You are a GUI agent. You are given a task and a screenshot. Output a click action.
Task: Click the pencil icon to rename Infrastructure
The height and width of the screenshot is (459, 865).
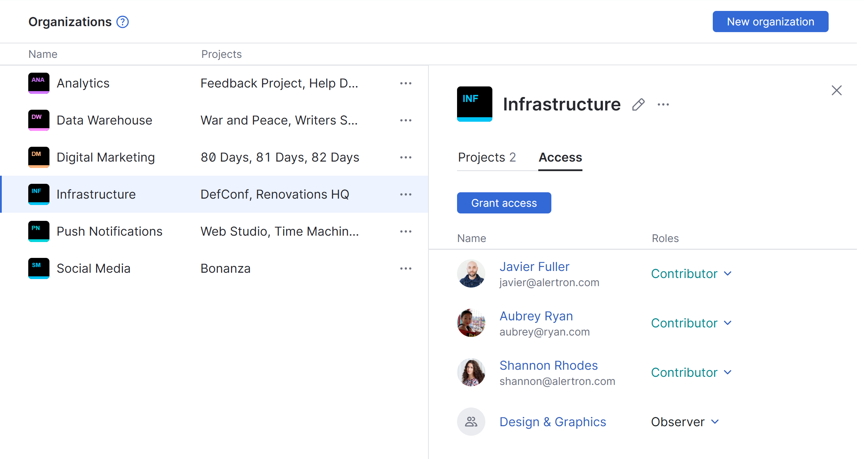638,104
